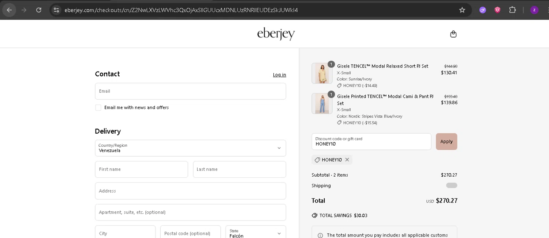Click the Gisele Printed TENCEL Cami & Pant title
Image resolution: width=549 pixels, height=238 pixels.
point(385,100)
